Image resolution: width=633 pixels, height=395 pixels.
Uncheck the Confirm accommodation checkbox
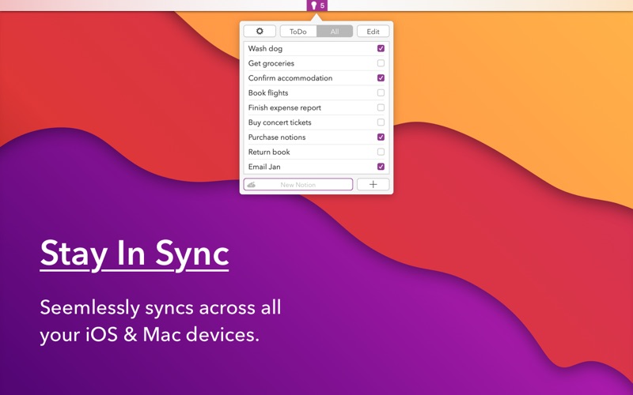(381, 77)
